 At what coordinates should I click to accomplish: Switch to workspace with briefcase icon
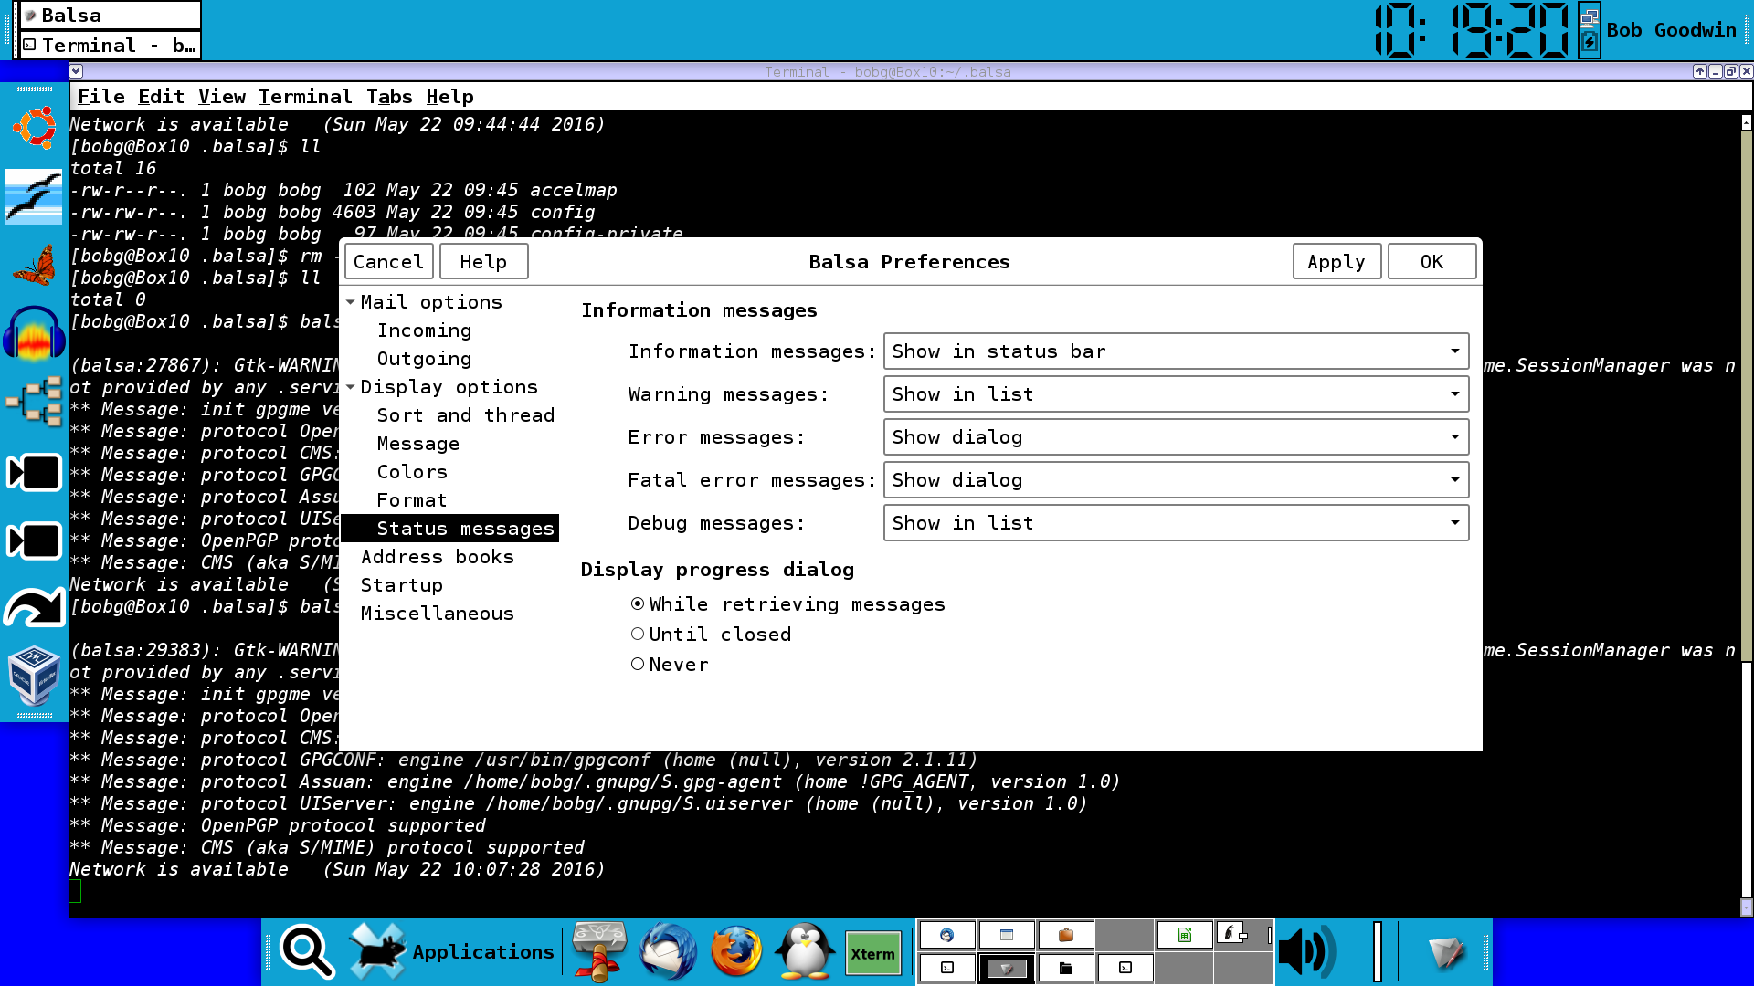pos(1065,935)
